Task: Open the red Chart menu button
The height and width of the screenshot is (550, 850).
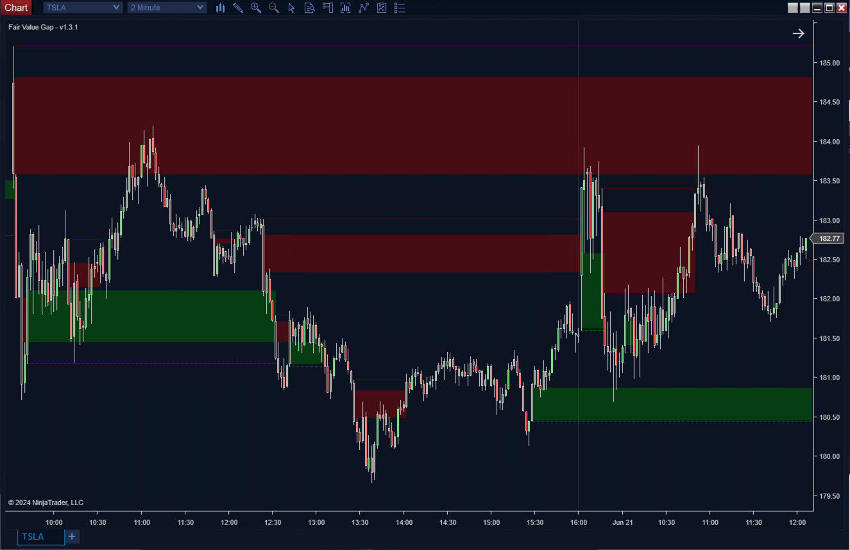Action: [x=16, y=8]
